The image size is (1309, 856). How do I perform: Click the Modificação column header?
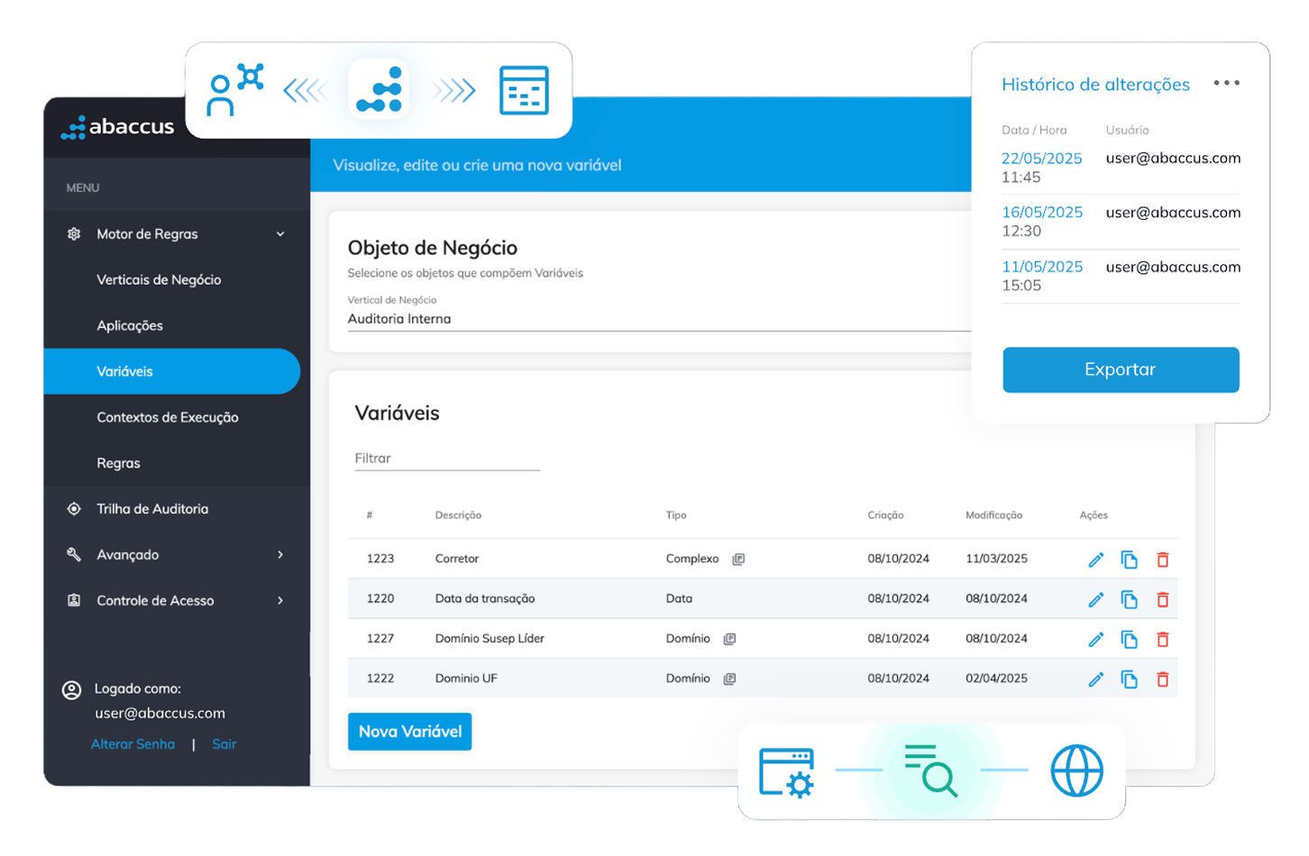[993, 515]
